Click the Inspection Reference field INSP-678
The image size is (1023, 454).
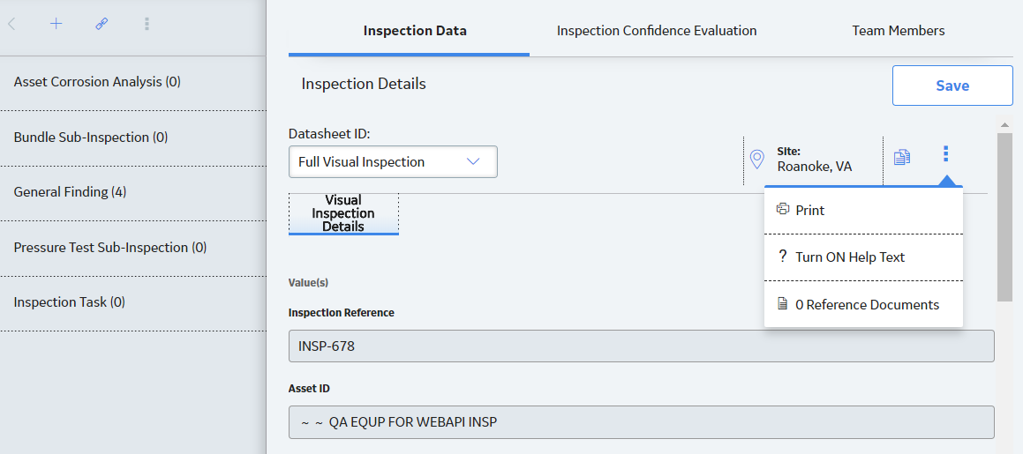coord(642,346)
